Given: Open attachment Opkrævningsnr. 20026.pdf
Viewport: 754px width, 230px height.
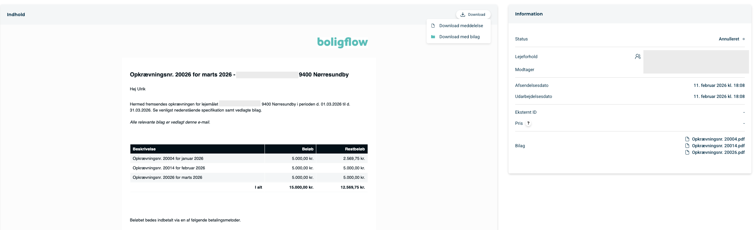Looking at the screenshot, I should pyautogui.click(x=718, y=152).
